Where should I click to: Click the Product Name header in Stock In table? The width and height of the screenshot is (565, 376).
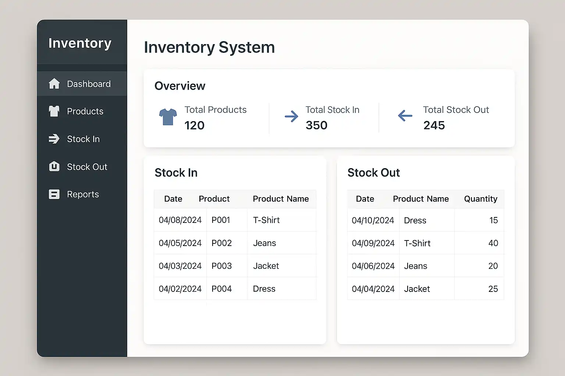tap(281, 199)
